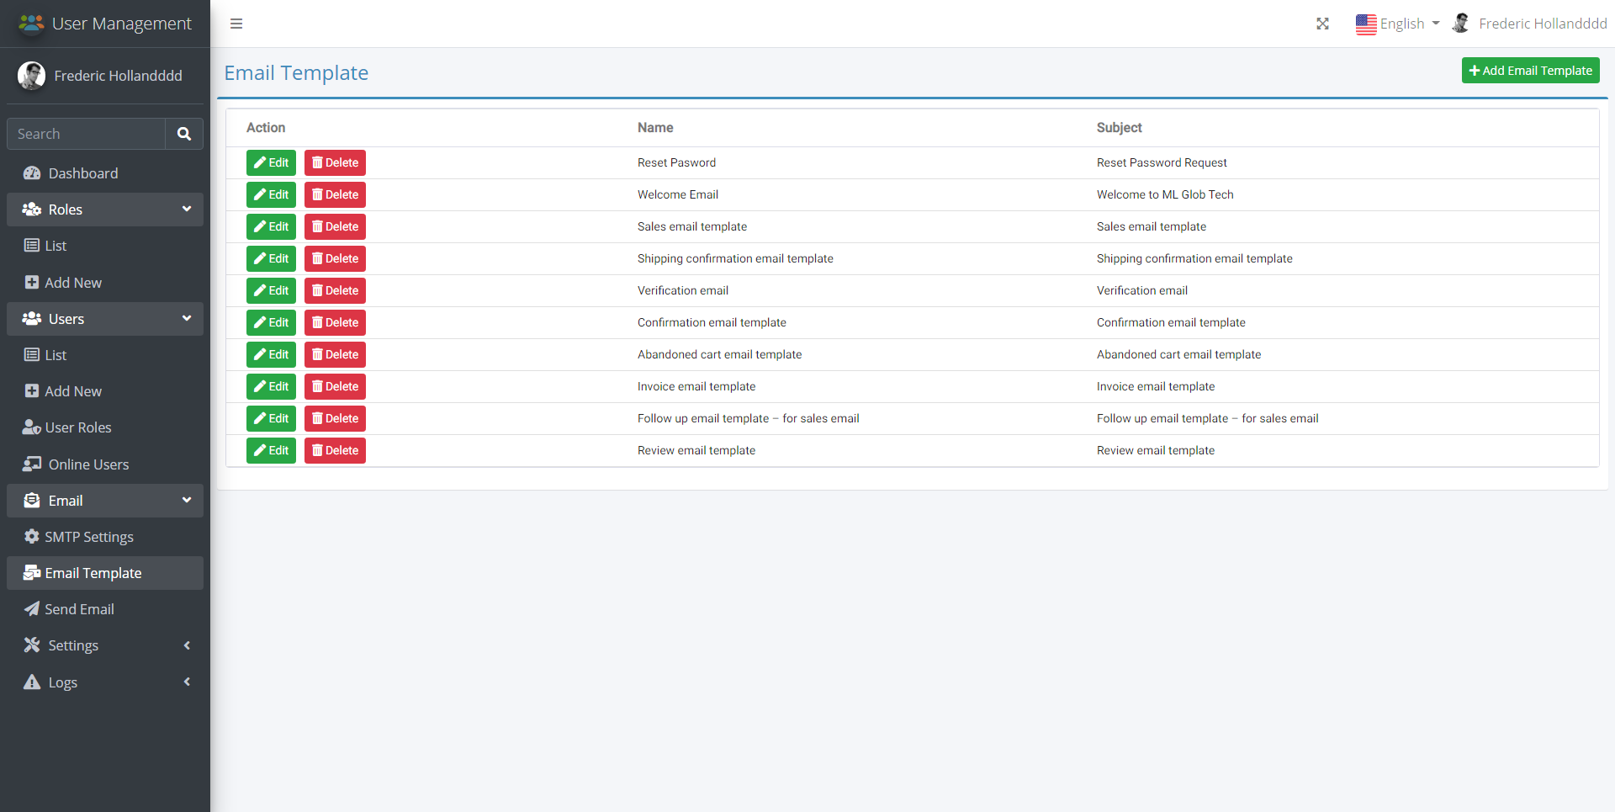
Task: Click the Frederic Hollandddd top-bar name
Action: [1543, 24]
